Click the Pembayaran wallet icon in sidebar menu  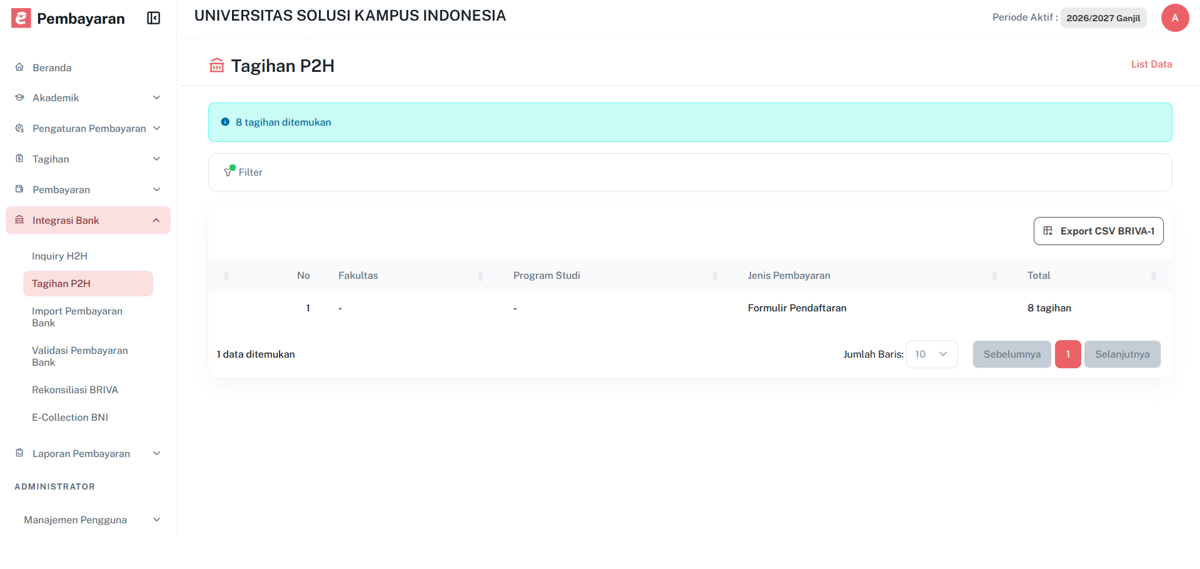pyautogui.click(x=19, y=189)
